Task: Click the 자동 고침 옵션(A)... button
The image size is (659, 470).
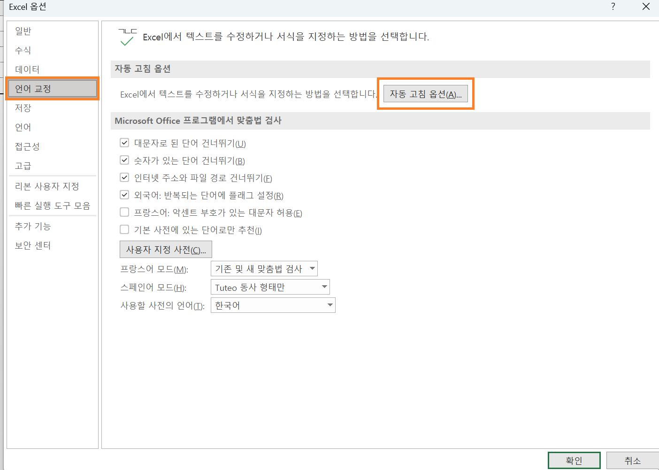Action: (x=426, y=94)
